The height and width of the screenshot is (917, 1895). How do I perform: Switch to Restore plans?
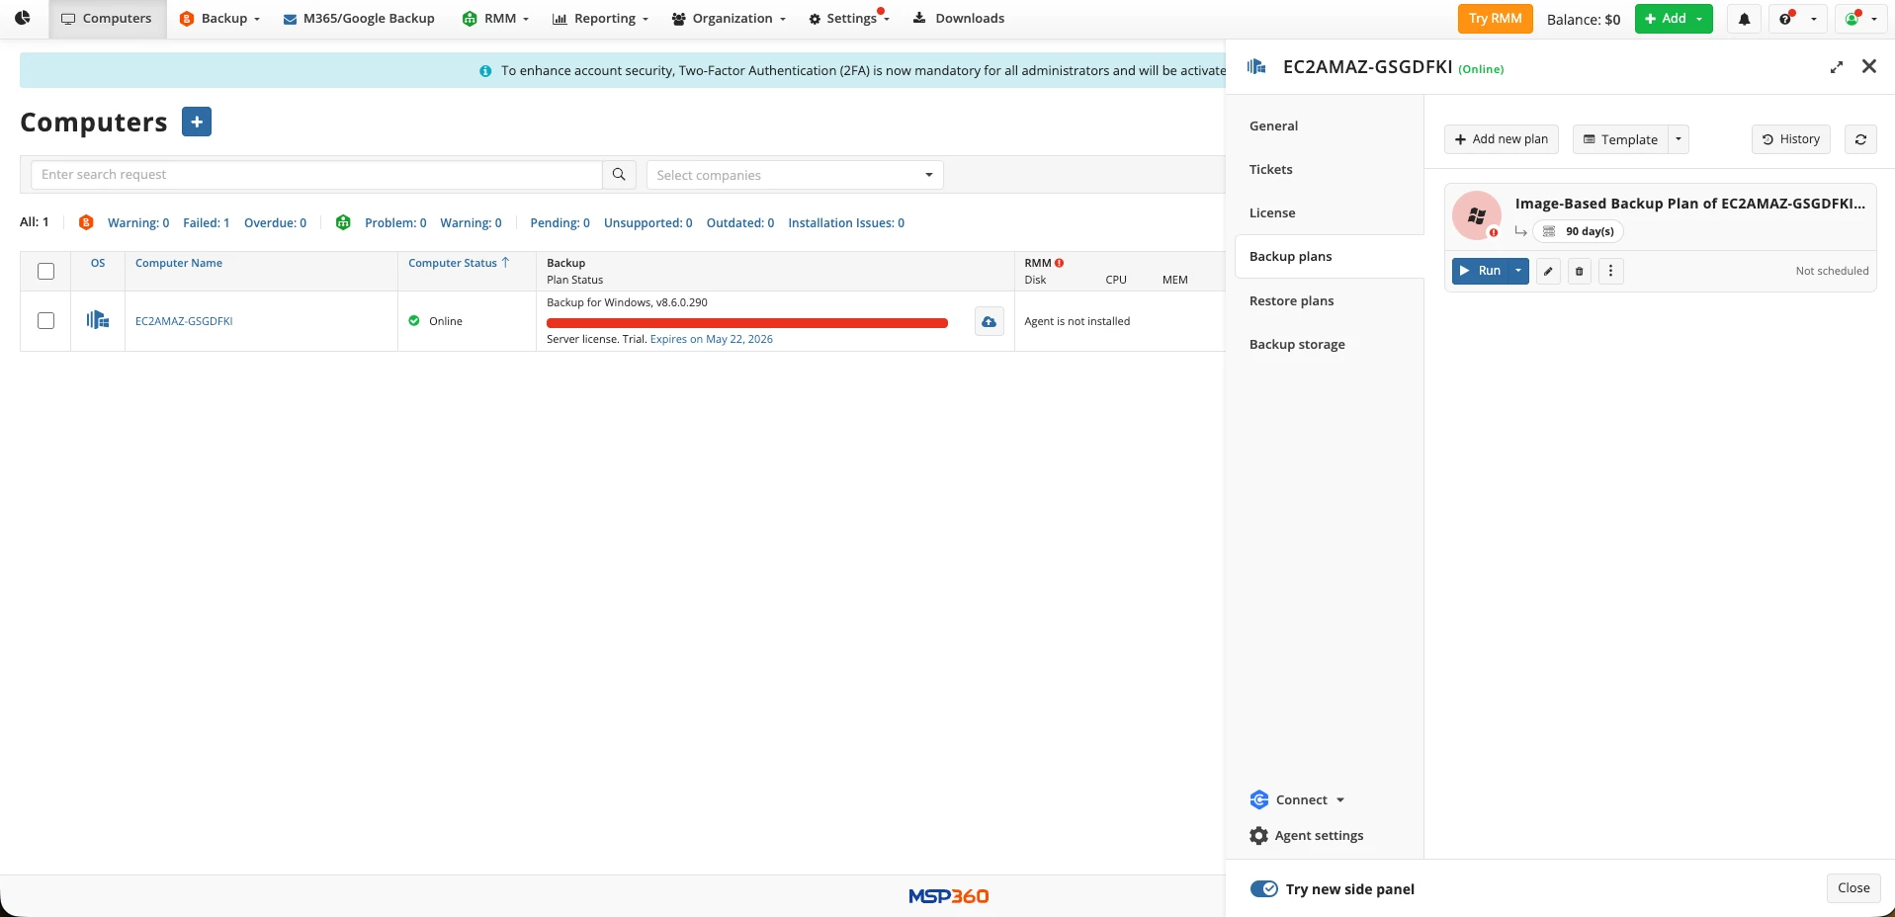pos(1291,300)
